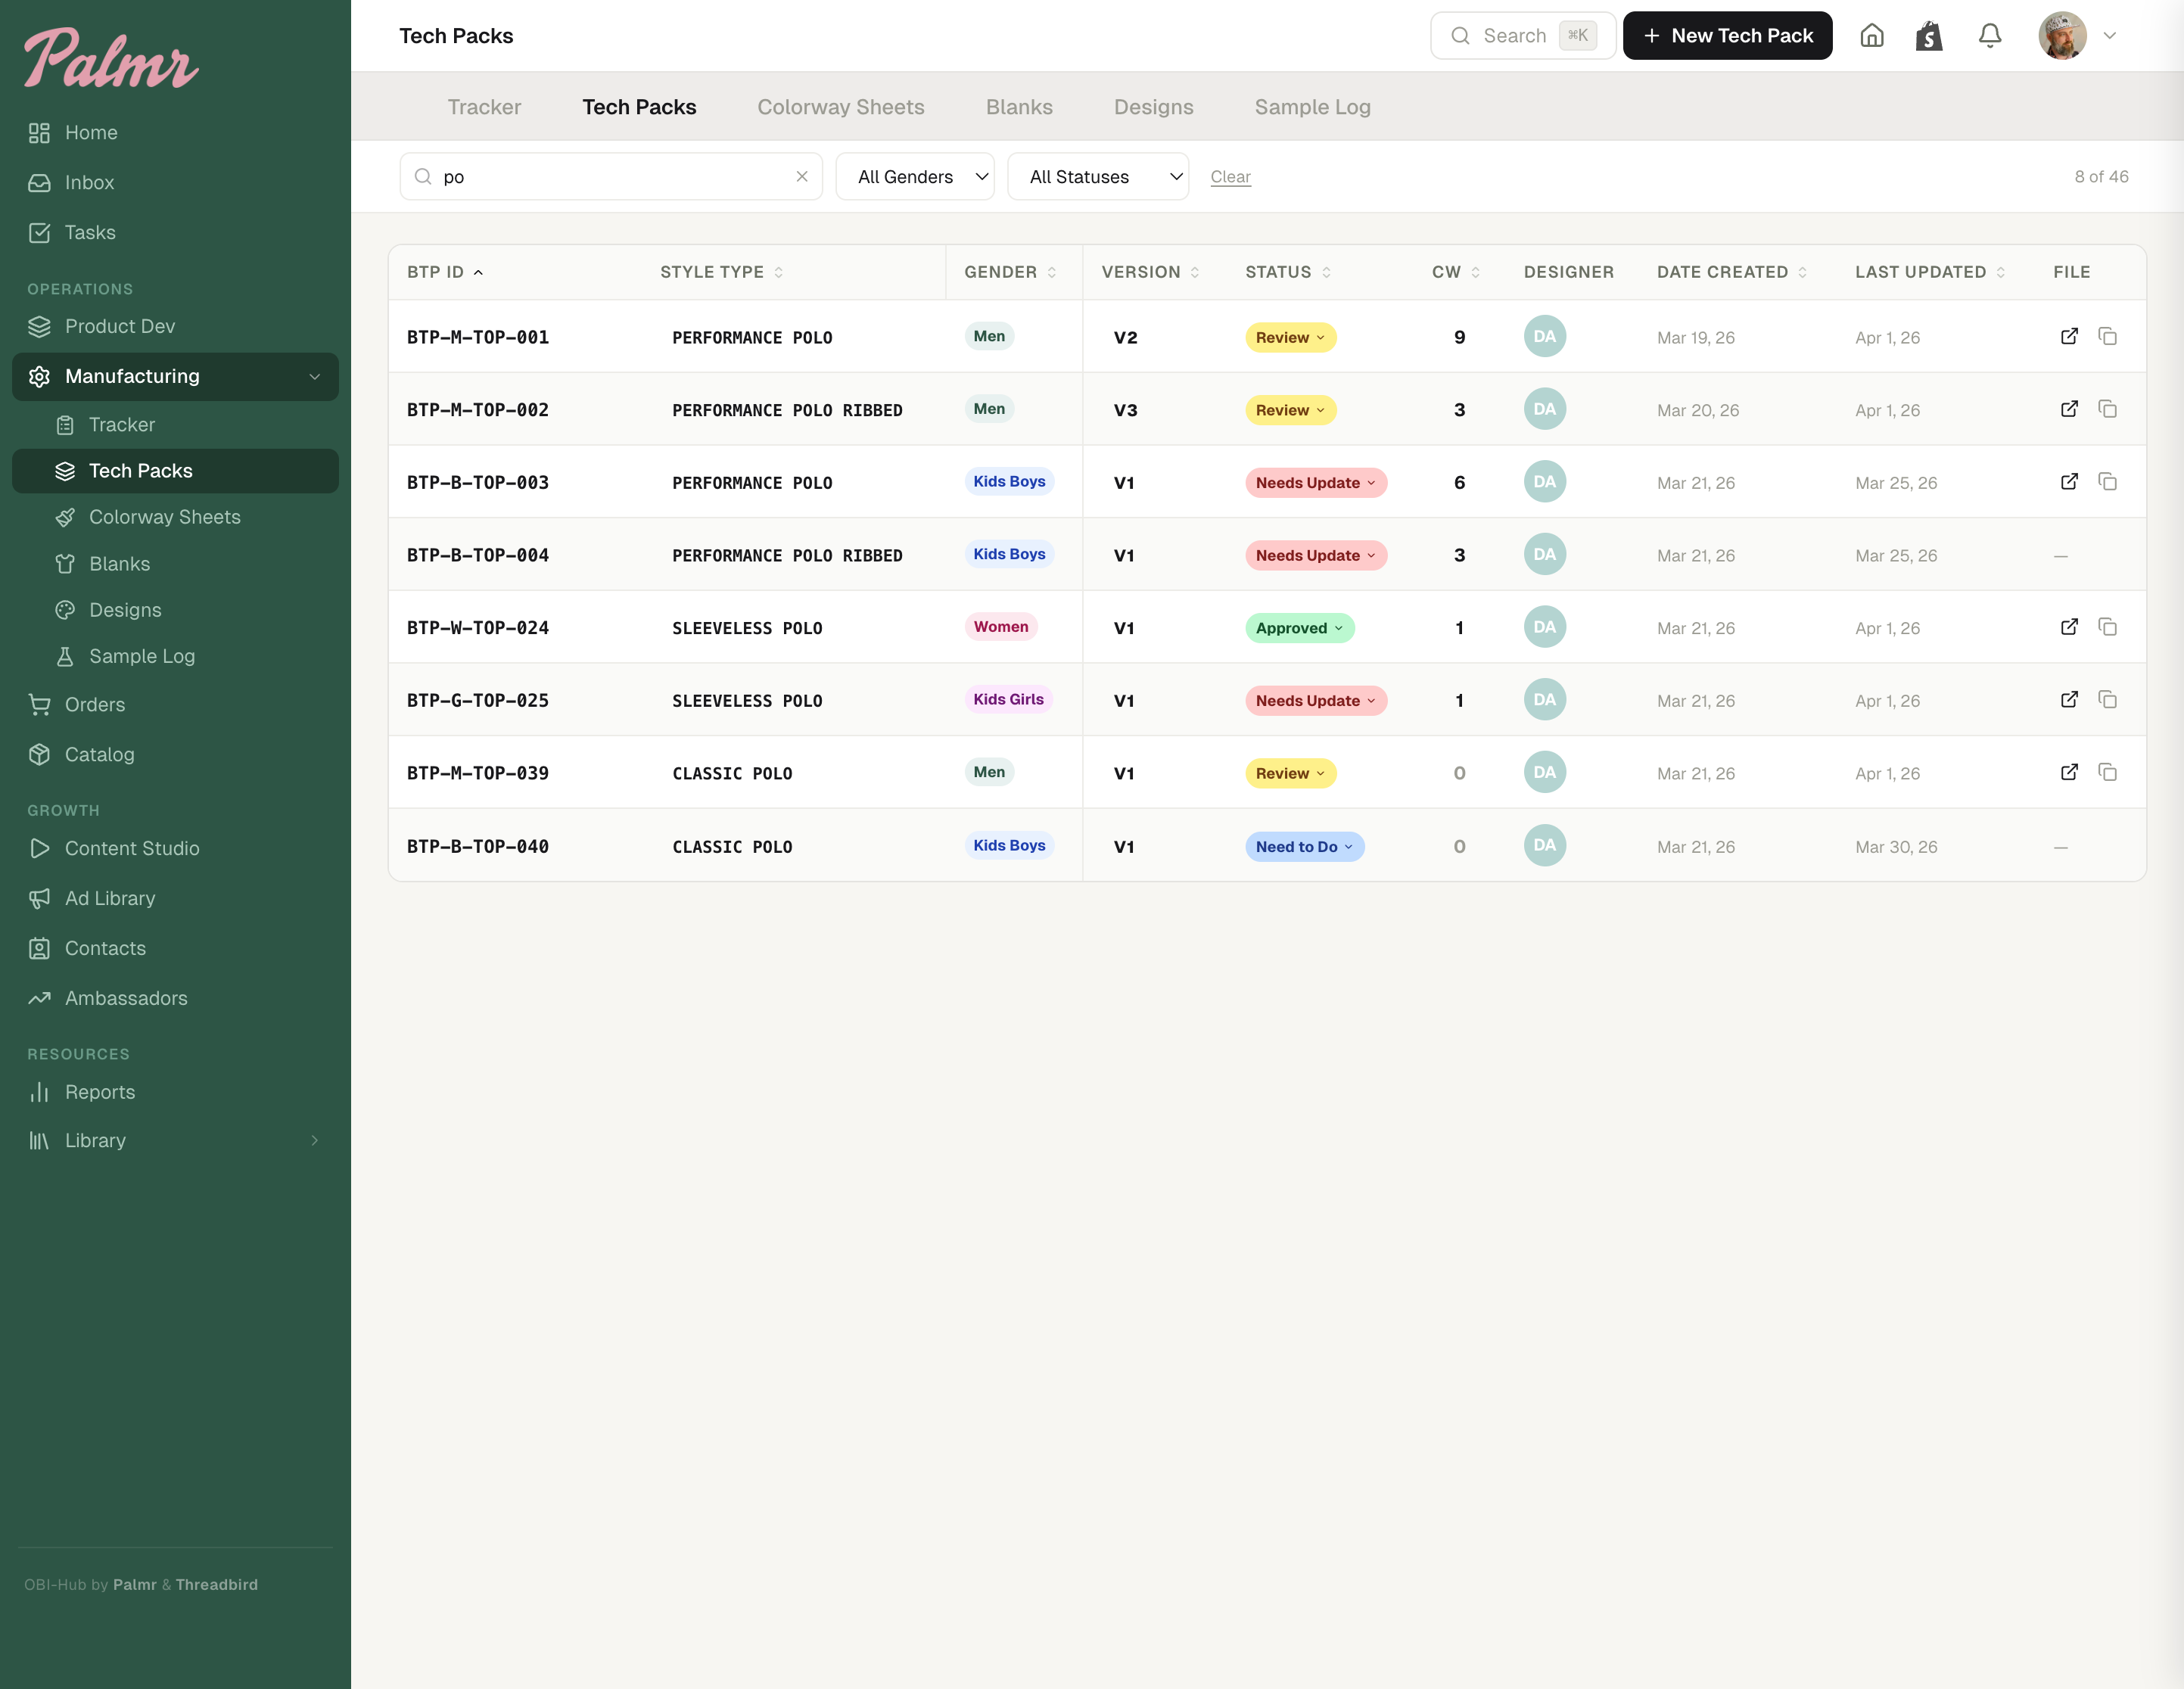Sort table by Style Type column
The image size is (2184, 1689).
pyautogui.click(x=722, y=272)
